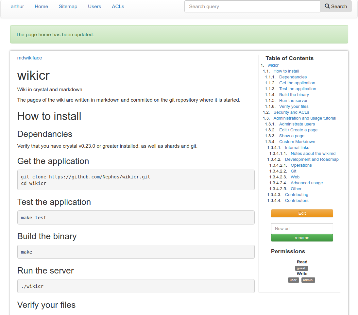Open the Sitemap nav item
Screen dimensions: 358x315
[68, 7]
